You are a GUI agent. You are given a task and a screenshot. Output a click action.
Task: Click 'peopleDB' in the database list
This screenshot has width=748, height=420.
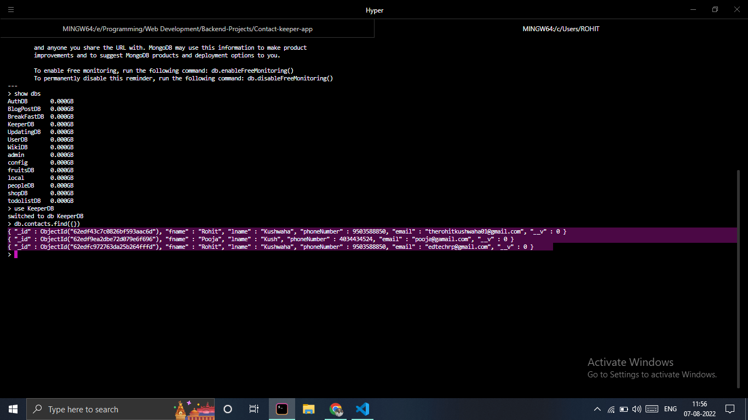21,185
